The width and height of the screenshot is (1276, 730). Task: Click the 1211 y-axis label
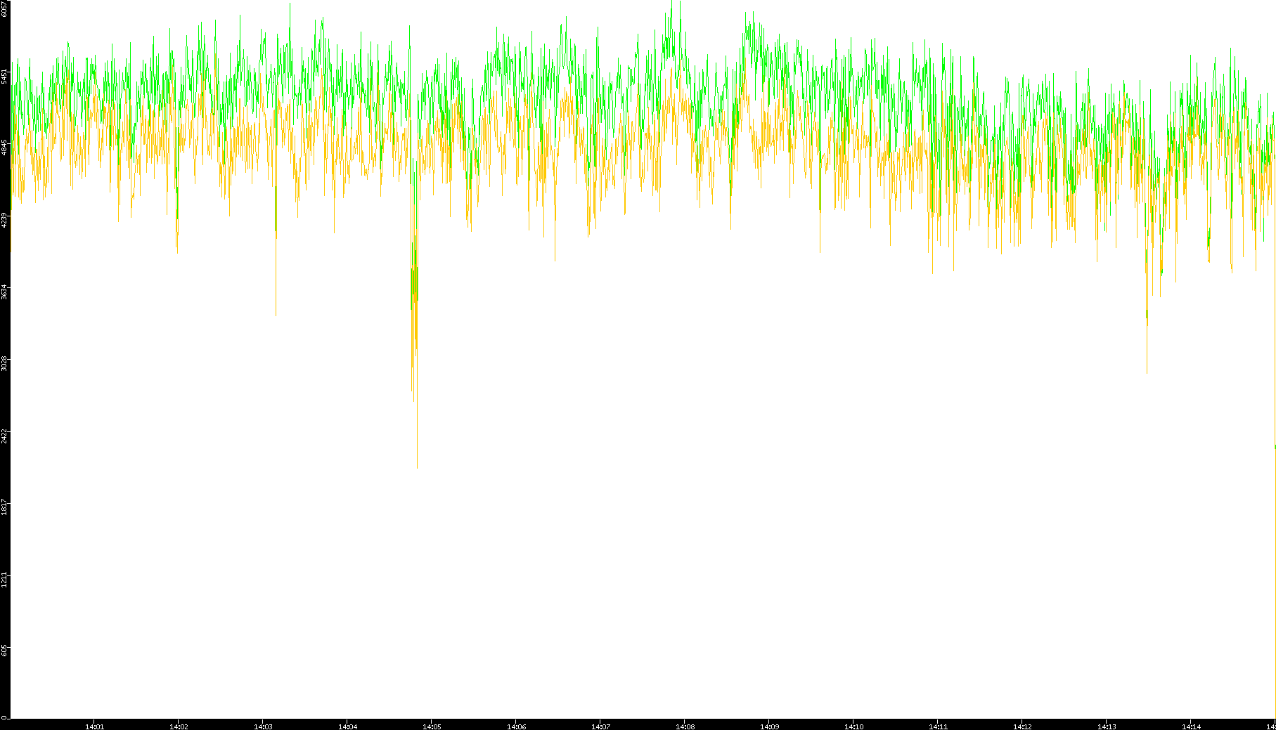(5, 579)
